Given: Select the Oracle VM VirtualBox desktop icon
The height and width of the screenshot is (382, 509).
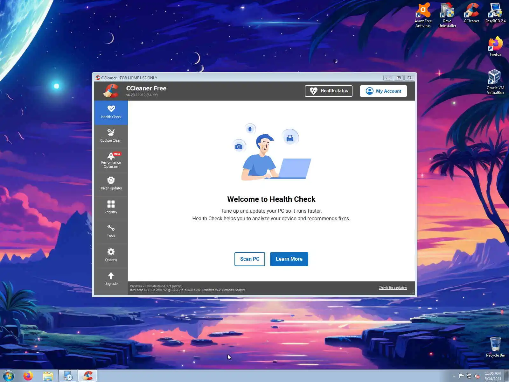Looking at the screenshot, I should tap(495, 82).
